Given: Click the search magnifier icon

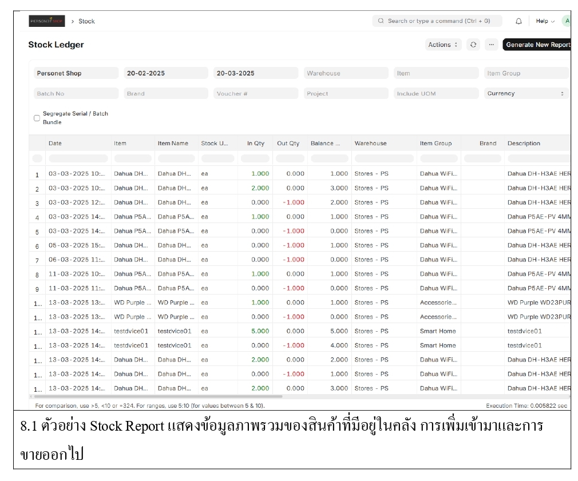Looking at the screenshot, I should pyautogui.click(x=381, y=21).
